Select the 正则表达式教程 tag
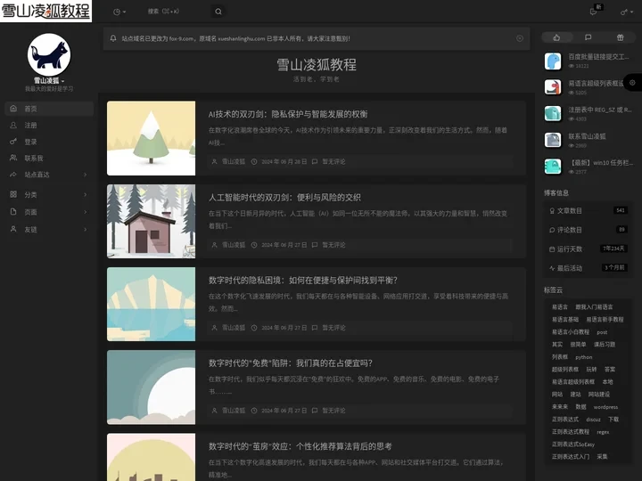 click(x=571, y=432)
